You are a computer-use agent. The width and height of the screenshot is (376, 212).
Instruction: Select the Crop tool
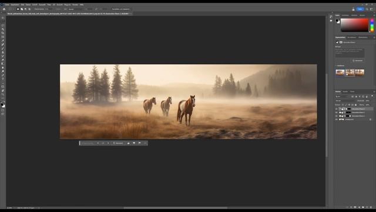click(x=3, y=33)
